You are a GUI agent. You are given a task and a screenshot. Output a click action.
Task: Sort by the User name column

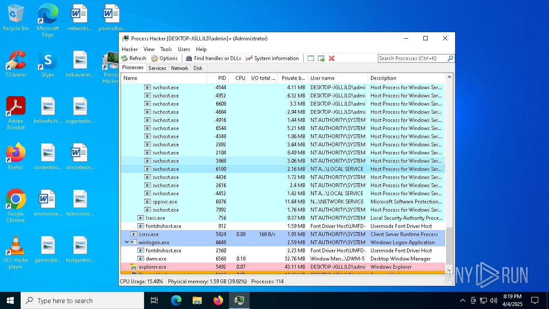click(x=338, y=78)
